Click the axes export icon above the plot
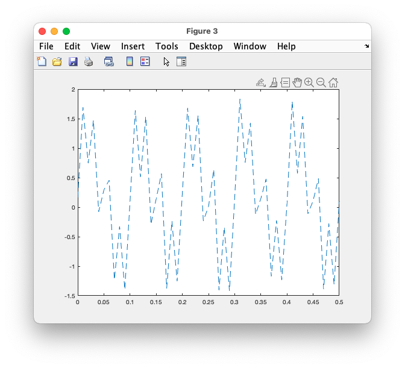 coord(261,83)
